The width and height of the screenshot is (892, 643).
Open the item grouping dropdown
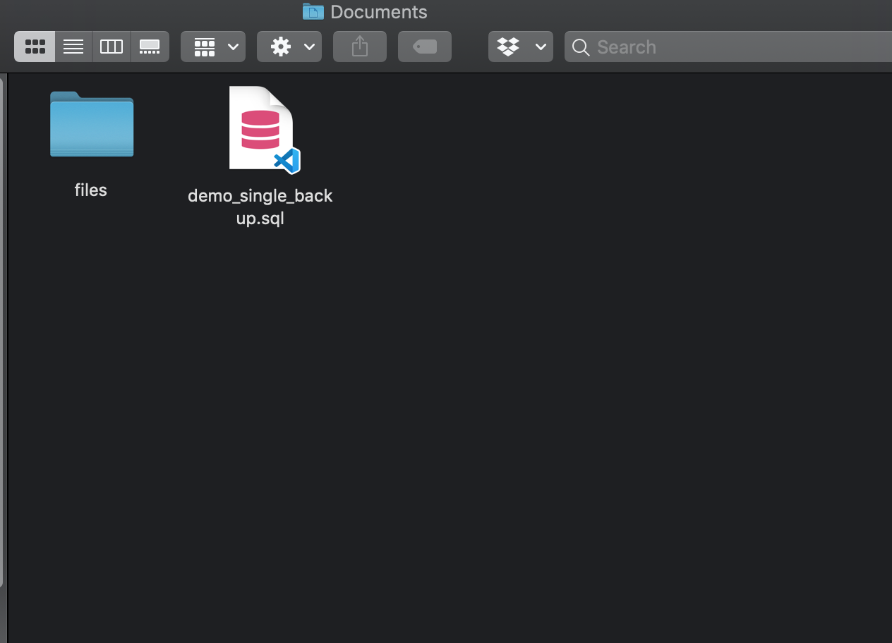[212, 47]
